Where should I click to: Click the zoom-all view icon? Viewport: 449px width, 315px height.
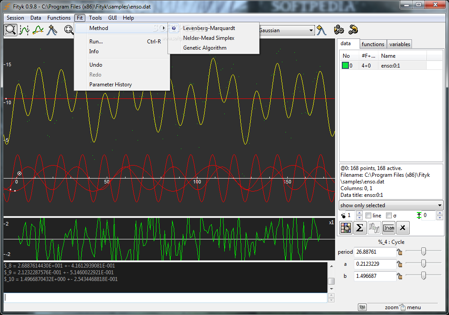click(x=69, y=30)
